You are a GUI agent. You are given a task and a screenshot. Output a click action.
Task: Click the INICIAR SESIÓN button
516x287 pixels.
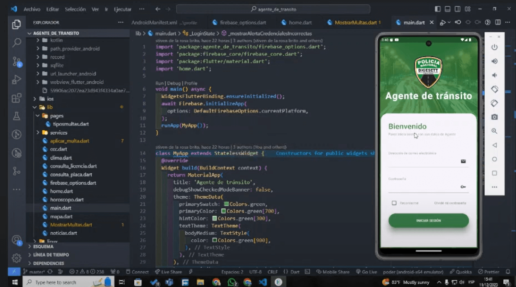[x=428, y=221]
